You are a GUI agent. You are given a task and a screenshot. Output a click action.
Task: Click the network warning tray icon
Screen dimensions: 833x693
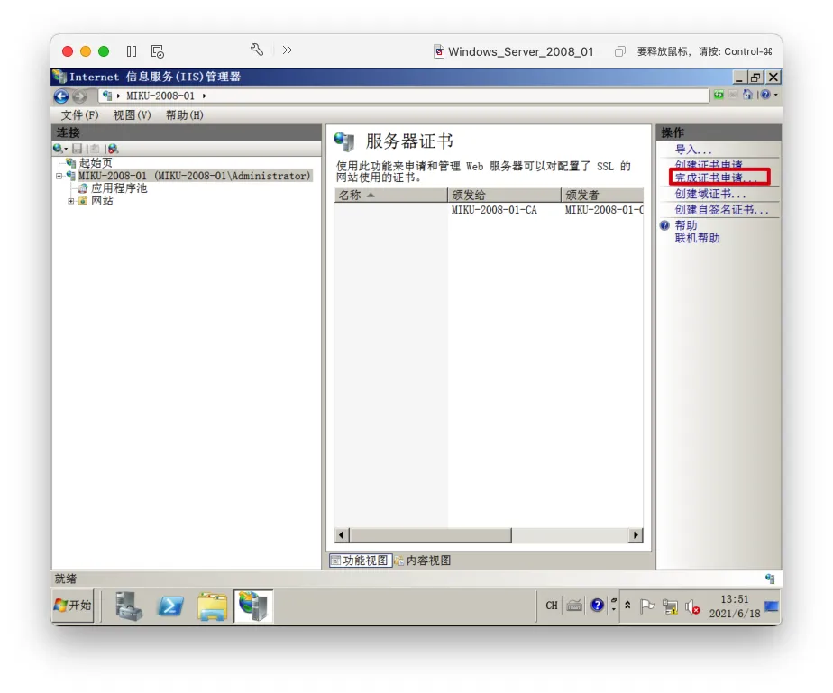coord(671,606)
